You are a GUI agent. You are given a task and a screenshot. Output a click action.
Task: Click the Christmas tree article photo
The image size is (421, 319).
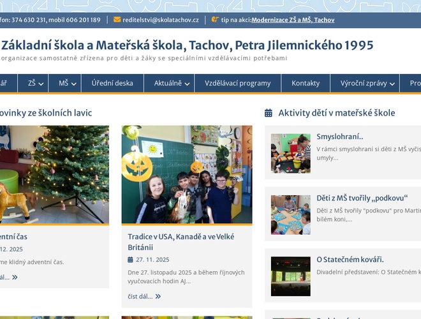pos(54,174)
